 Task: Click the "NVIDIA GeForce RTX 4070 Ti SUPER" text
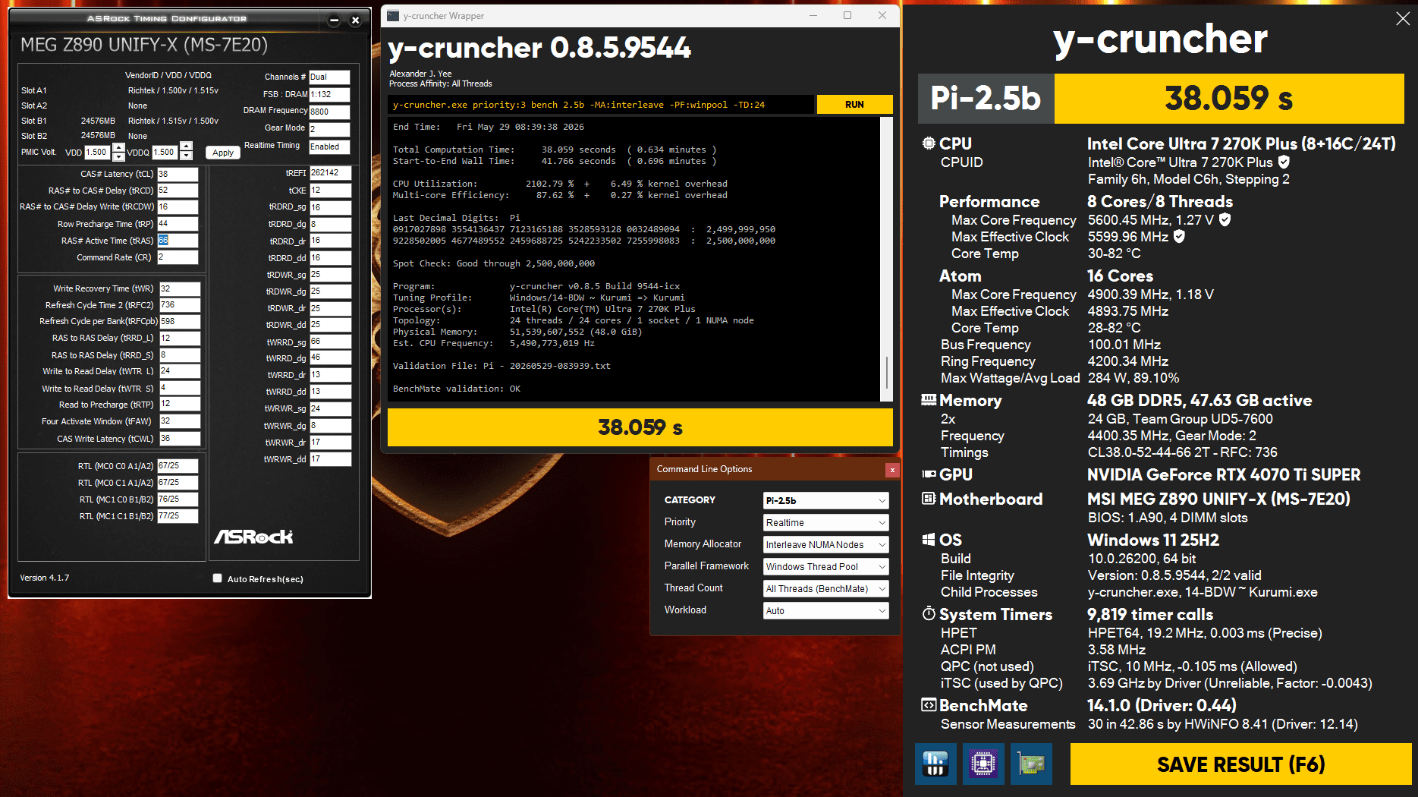1224,474
